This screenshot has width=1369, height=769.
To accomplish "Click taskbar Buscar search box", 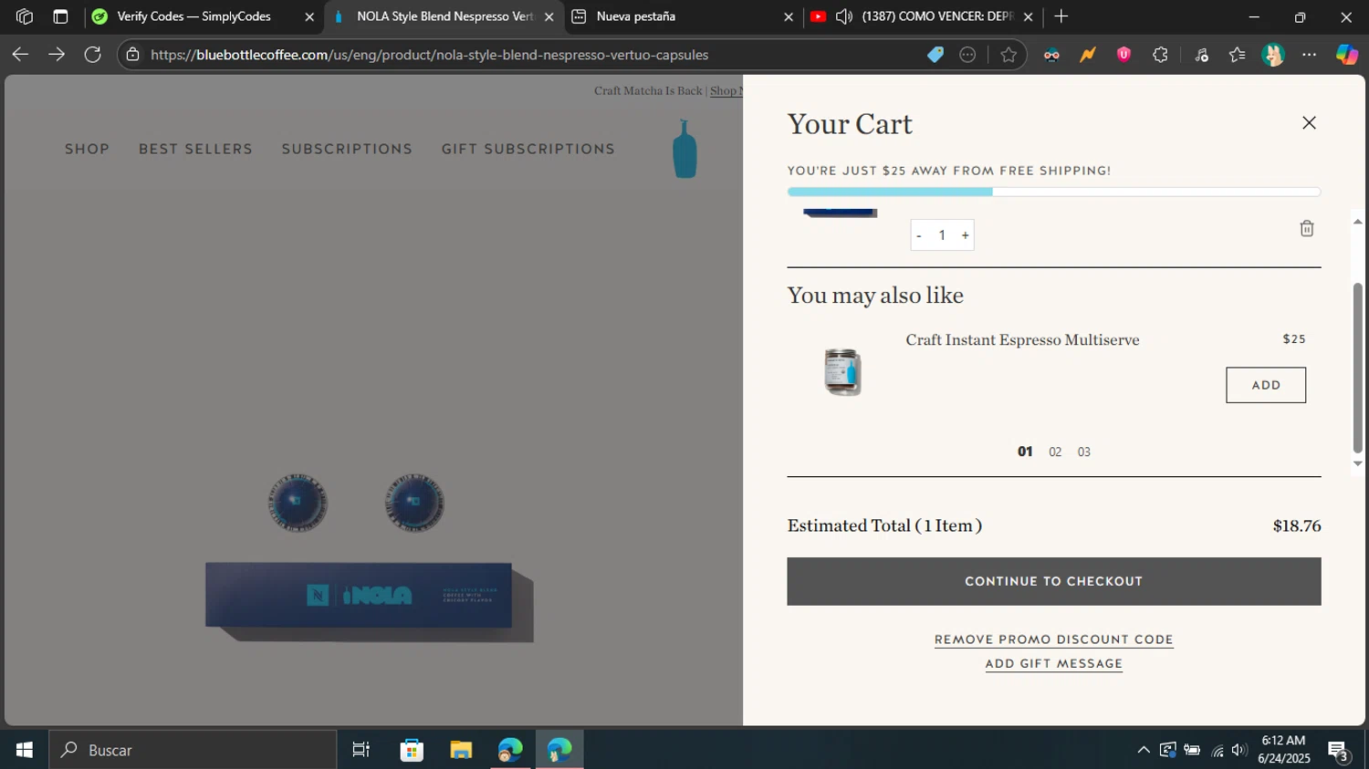I will click(x=193, y=750).
